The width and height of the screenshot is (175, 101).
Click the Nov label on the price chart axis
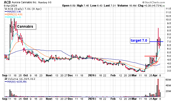[48, 75]
